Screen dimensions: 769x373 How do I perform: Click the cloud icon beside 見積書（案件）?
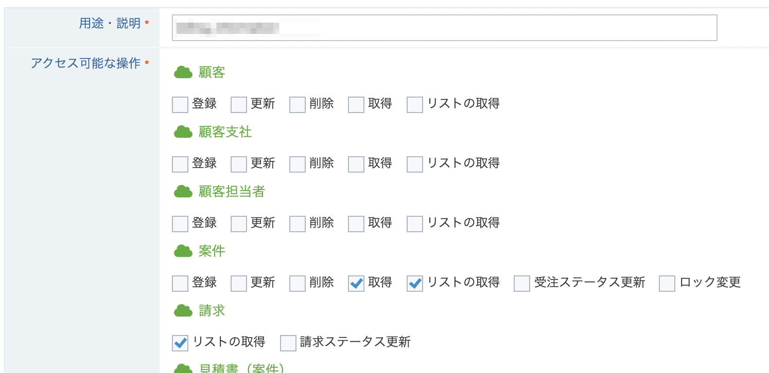[183, 369]
